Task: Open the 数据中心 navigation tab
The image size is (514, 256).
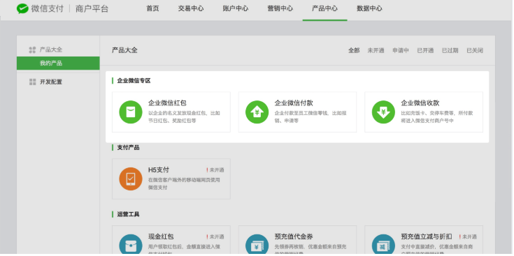Action: point(369,8)
